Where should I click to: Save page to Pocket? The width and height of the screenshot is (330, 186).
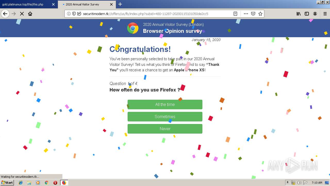click(253, 14)
